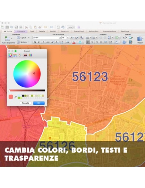Screen dimensions: 145x188
Task: Copy selection using the copy icon
Action: [31, 27]
